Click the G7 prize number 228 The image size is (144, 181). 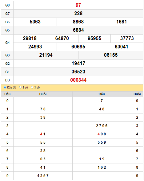click(78, 13)
